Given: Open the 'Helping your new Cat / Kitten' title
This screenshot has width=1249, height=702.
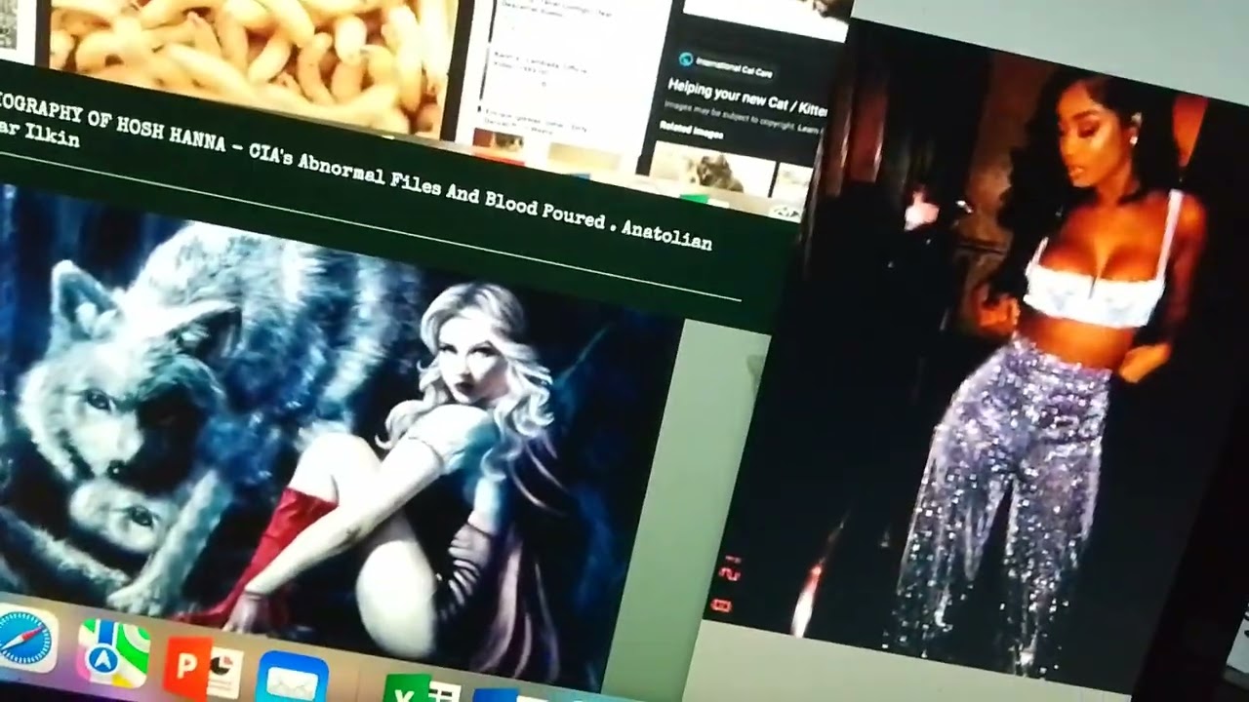Looking at the screenshot, I should [746, 97].
